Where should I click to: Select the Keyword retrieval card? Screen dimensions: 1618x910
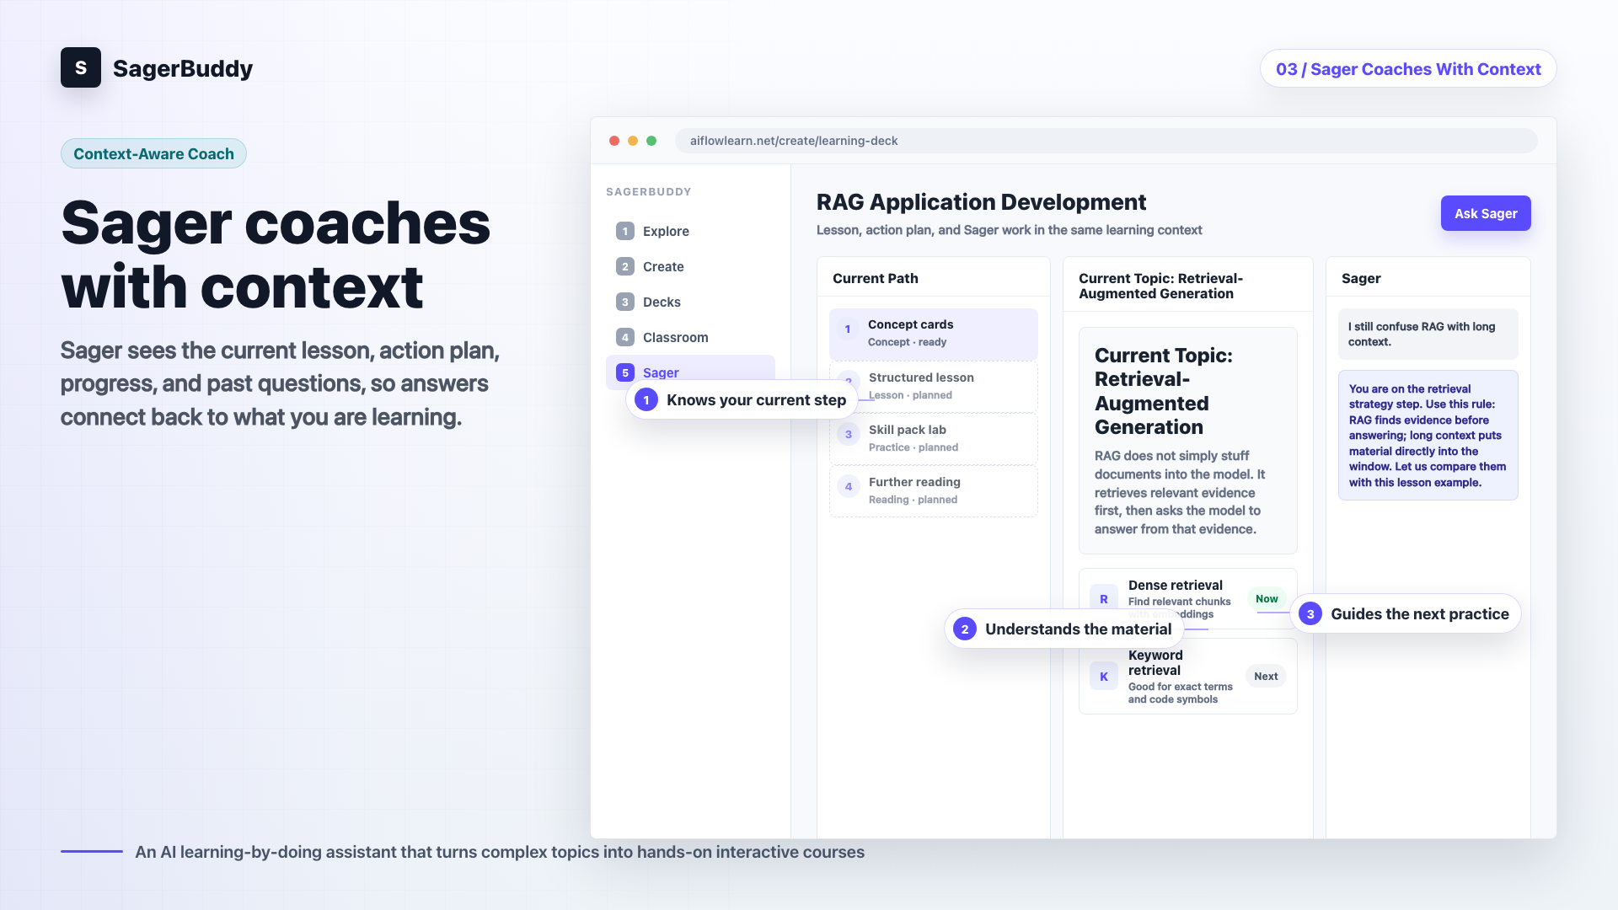coord(1188,677)
